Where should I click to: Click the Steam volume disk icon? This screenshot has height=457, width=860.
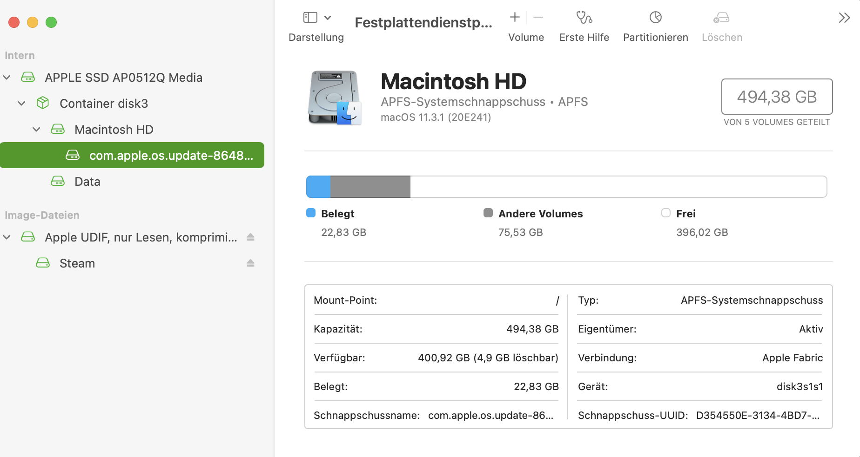coord(43,263)
